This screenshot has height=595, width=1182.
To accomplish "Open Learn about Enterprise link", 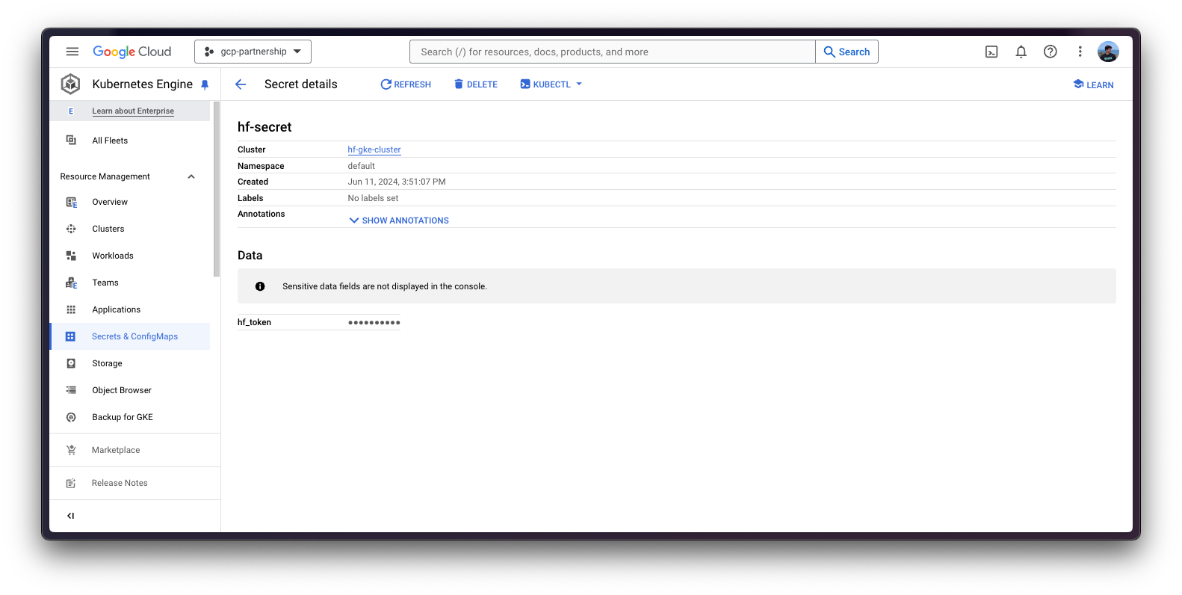I will (133, 111).
